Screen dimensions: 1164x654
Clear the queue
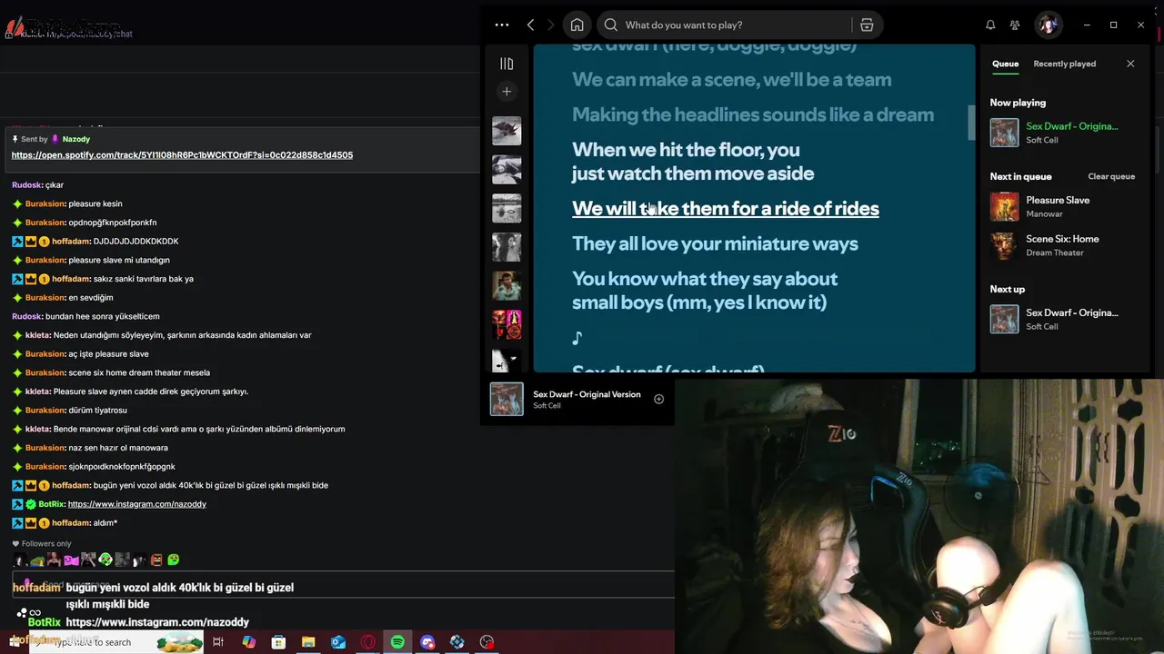1111,176
